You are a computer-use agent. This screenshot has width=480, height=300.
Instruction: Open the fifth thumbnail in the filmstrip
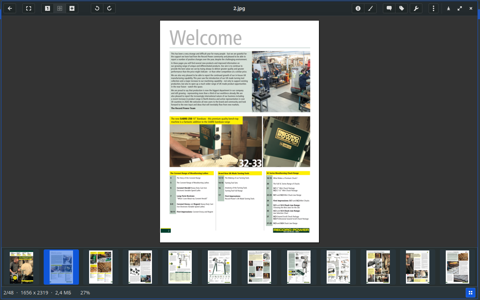pyautogui.click(x=180, y=267)
